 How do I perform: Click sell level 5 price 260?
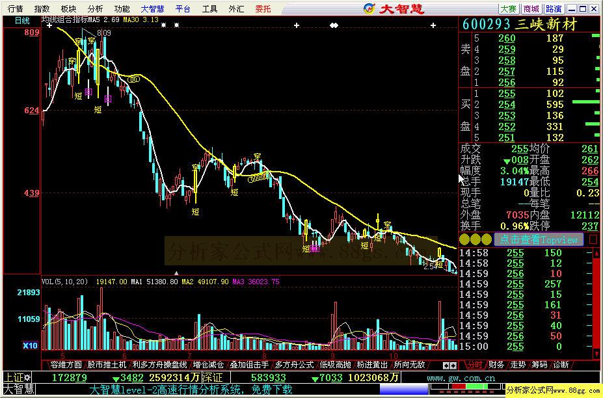pyautogui.click(x=507, y=38)
